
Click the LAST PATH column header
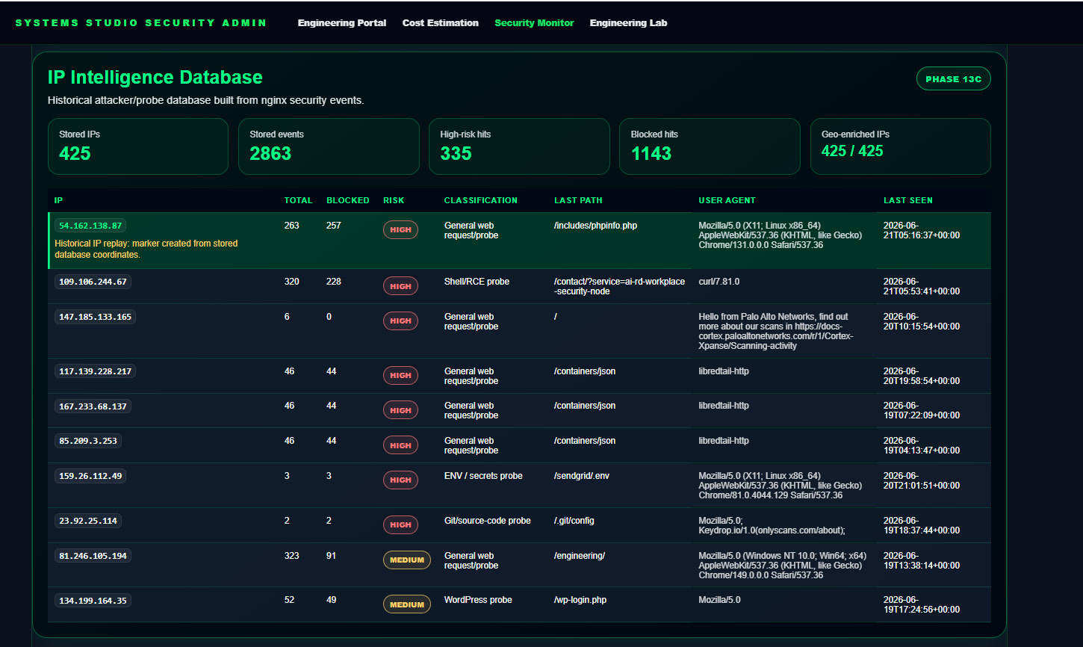(x=578, y=200)
